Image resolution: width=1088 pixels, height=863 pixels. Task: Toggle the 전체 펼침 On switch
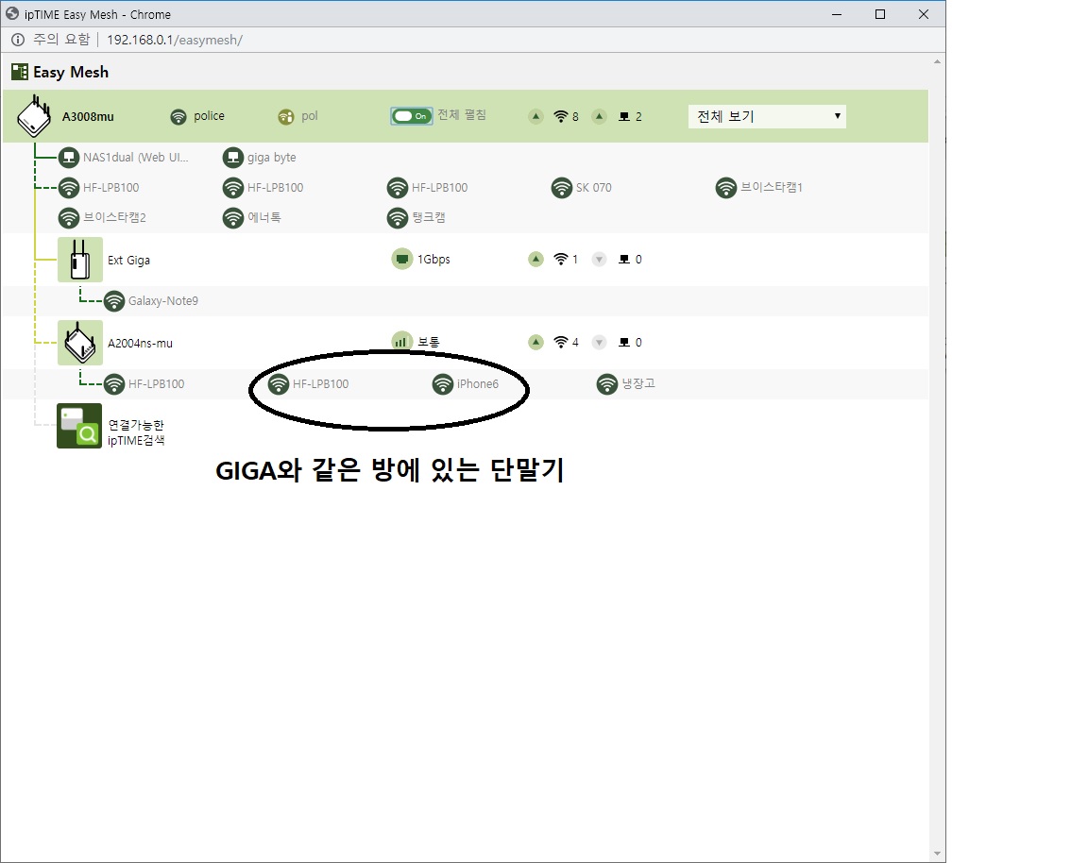click(x=412, y=116)
